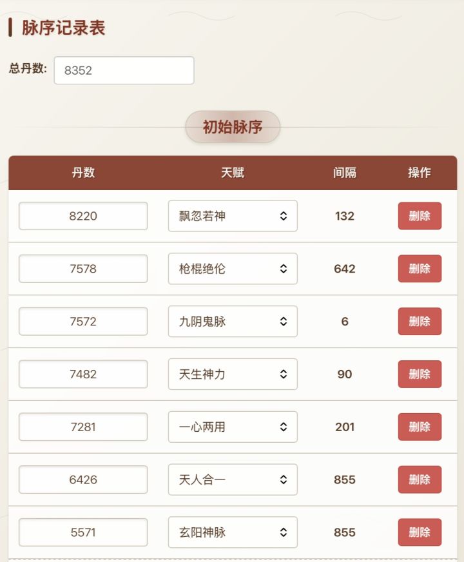The image size is (464, 562).
Task: Expand the 九阴鬼脉 talent selector
Action: (233, 322)
